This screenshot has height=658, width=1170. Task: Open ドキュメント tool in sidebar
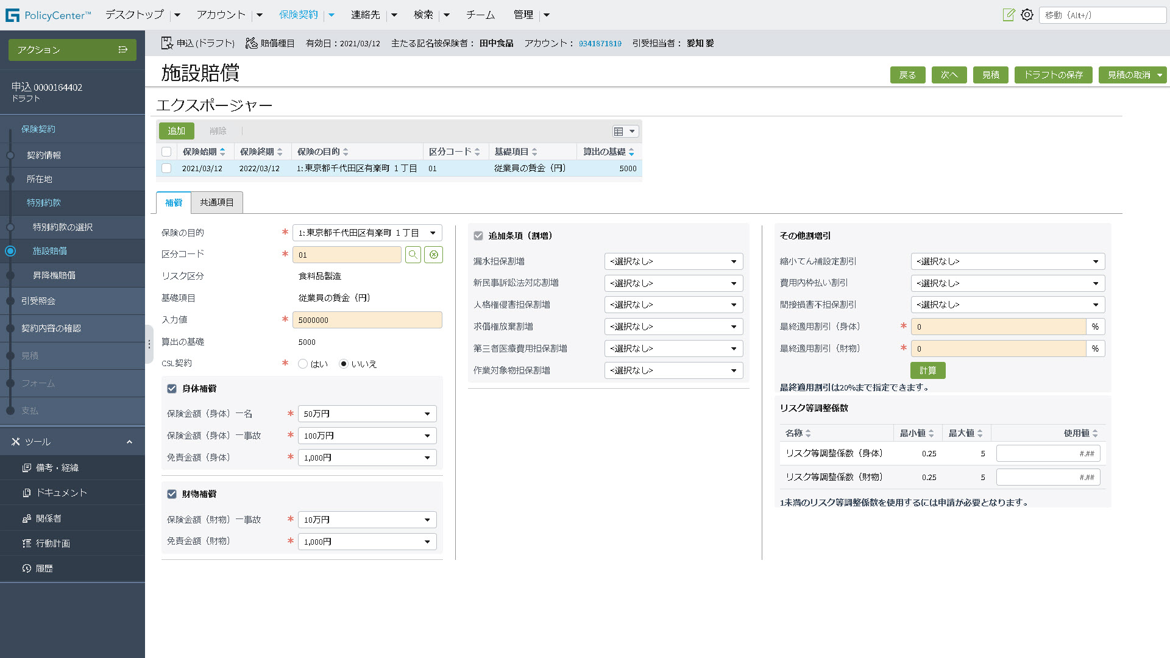click(x=61, y=493)
